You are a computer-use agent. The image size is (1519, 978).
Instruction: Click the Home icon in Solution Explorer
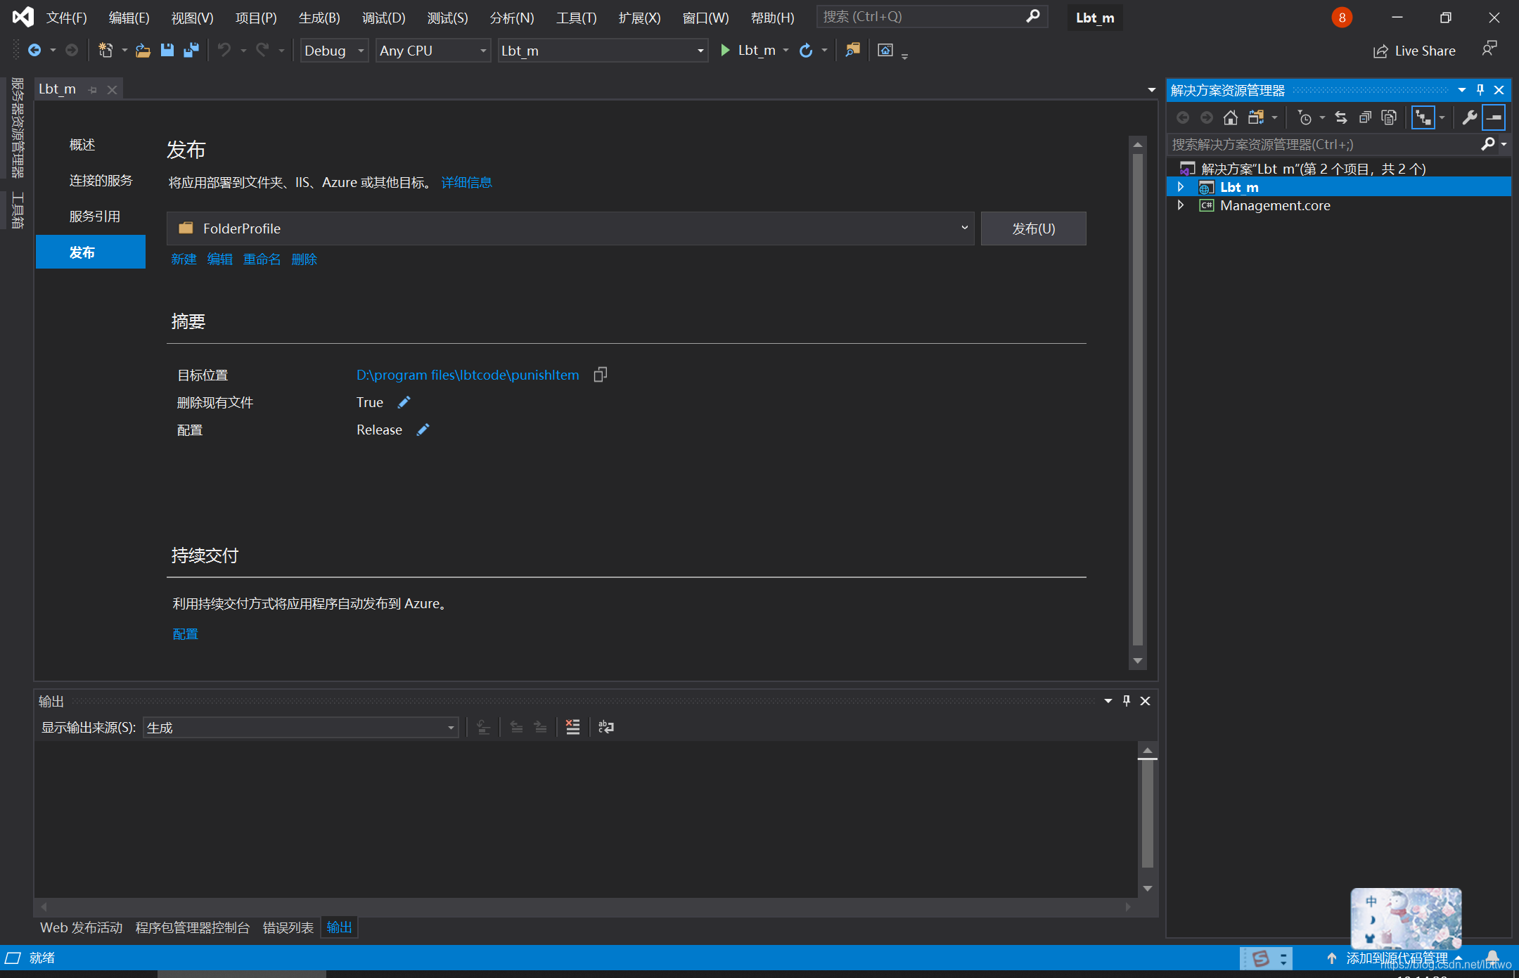(x=1230, y=117)
